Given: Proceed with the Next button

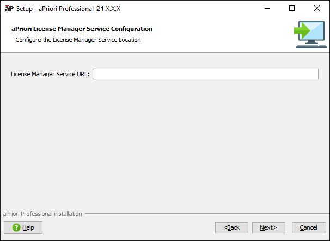Looking at the screenshot, I should [268, 227].
